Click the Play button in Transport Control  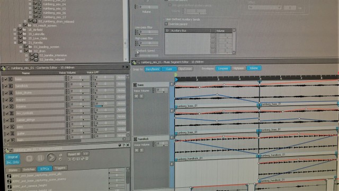(x=51, y=158)
